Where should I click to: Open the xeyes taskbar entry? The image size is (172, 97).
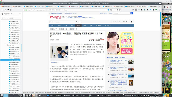[x=108, y=95]
